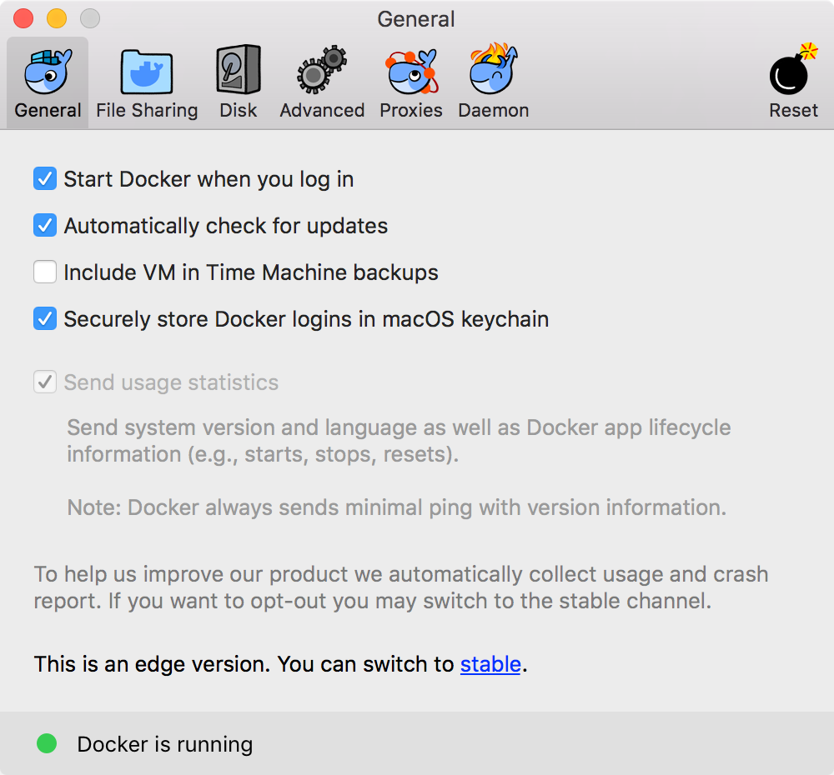The width and height of the screenshot is (834, 775).
Task: Open the File Sharing folder icon
Action: click(x=147, y=72)
